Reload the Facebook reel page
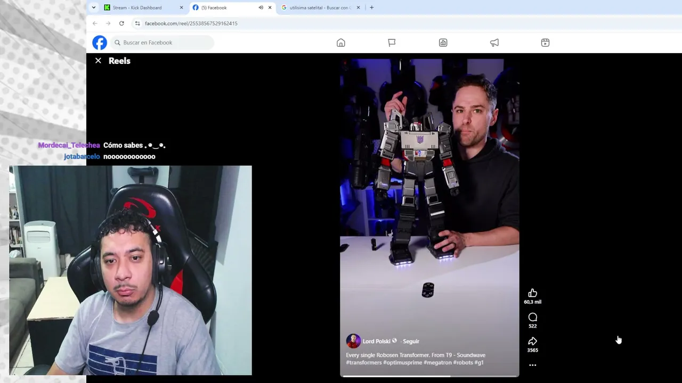Viewport: 682px width, 383px height. [121, 23]
